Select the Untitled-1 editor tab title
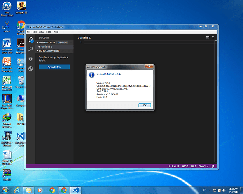The image size is (243, 194). pyautogui.click(x=85, y=38)
